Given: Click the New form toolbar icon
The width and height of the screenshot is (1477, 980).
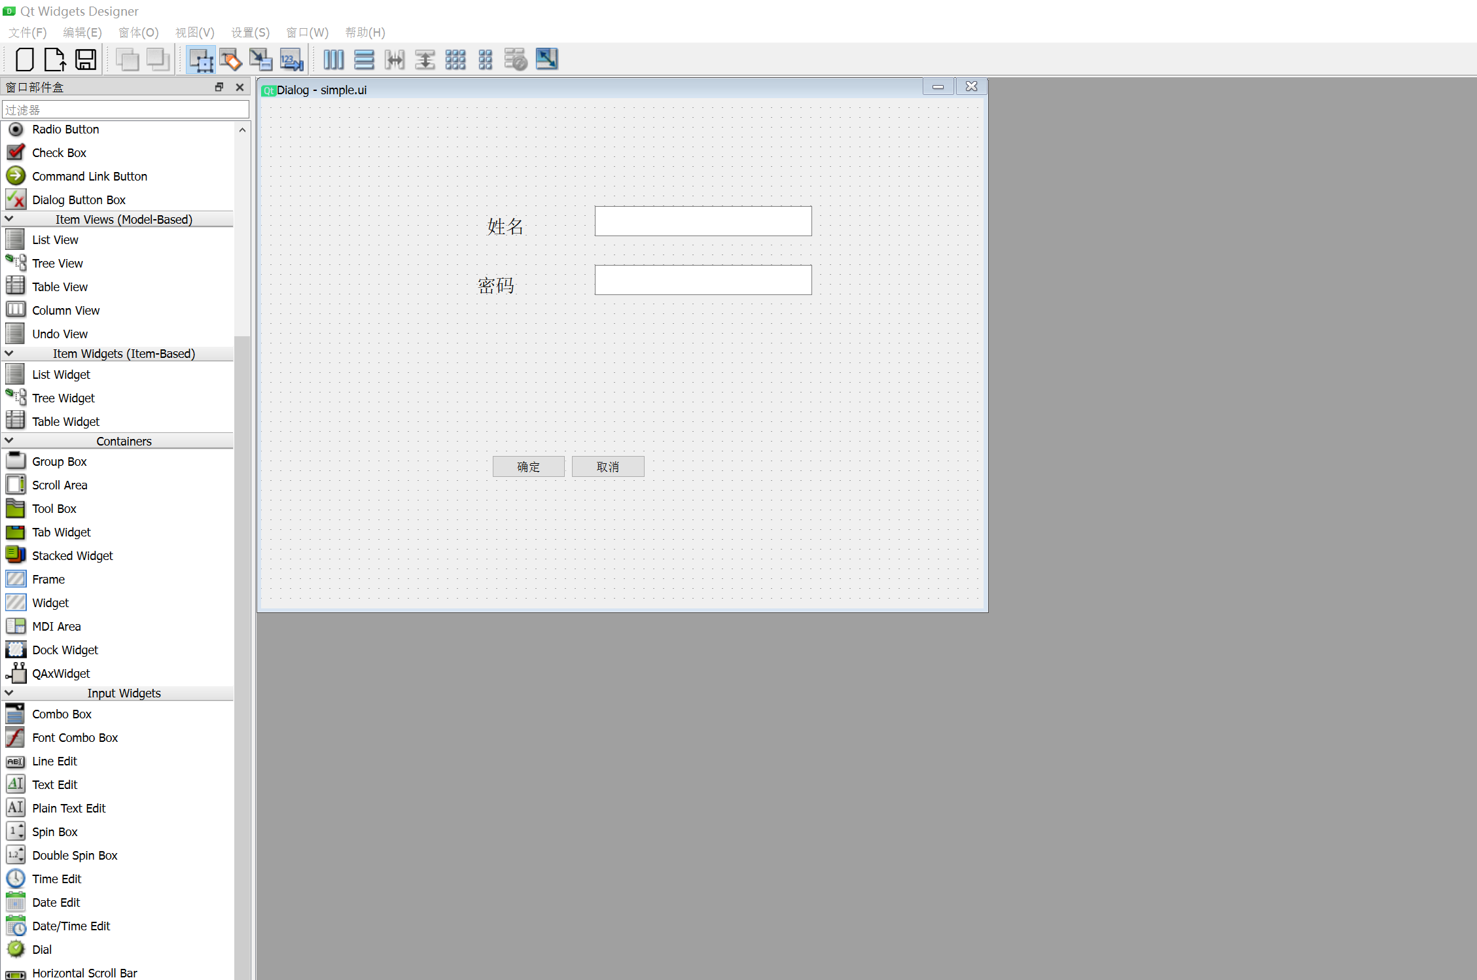Looking at the screenshot, I should tap(25, 60).
